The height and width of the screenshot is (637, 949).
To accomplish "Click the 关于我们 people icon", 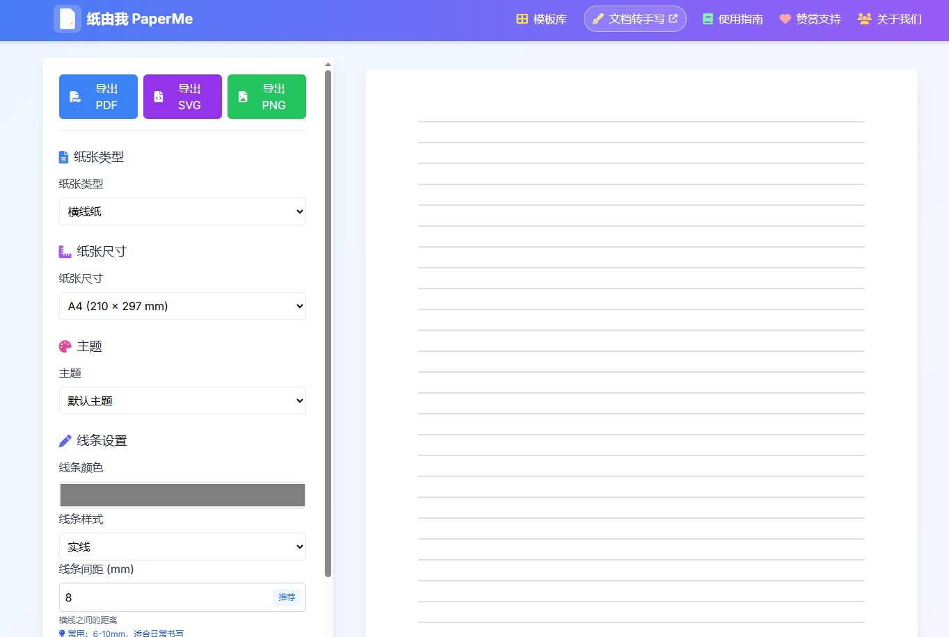I will [864, 19].
